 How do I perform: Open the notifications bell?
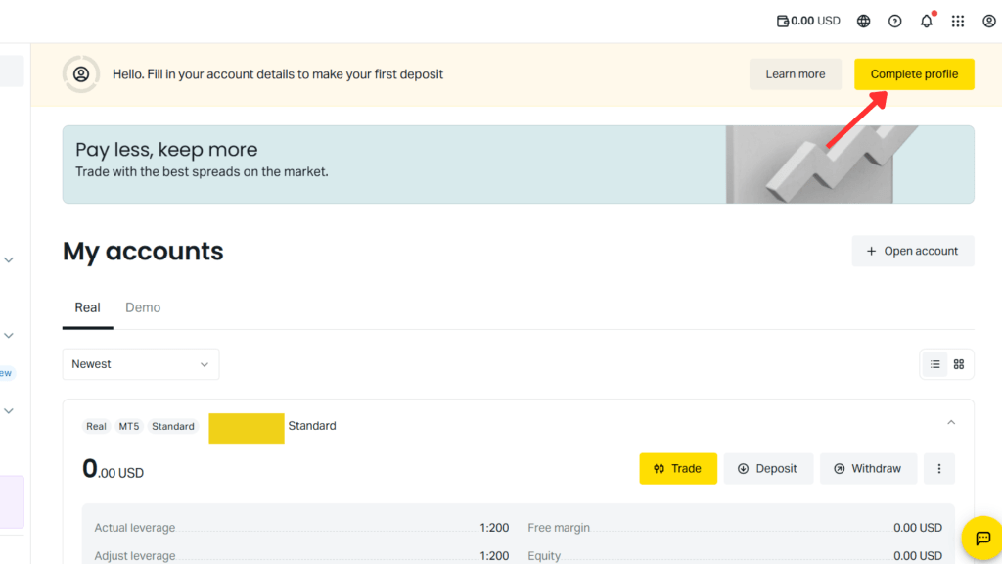(926, 21)
